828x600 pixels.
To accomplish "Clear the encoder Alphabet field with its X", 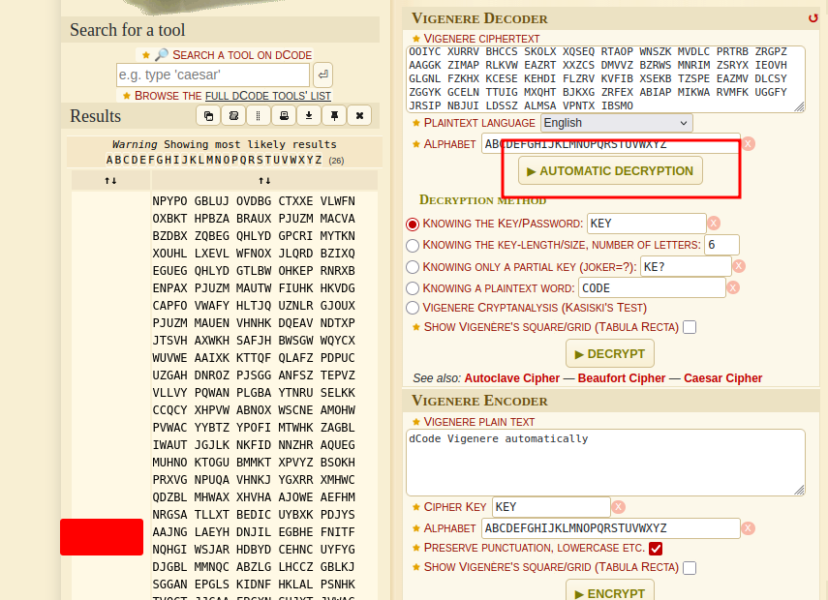I will tap(749, 528).
